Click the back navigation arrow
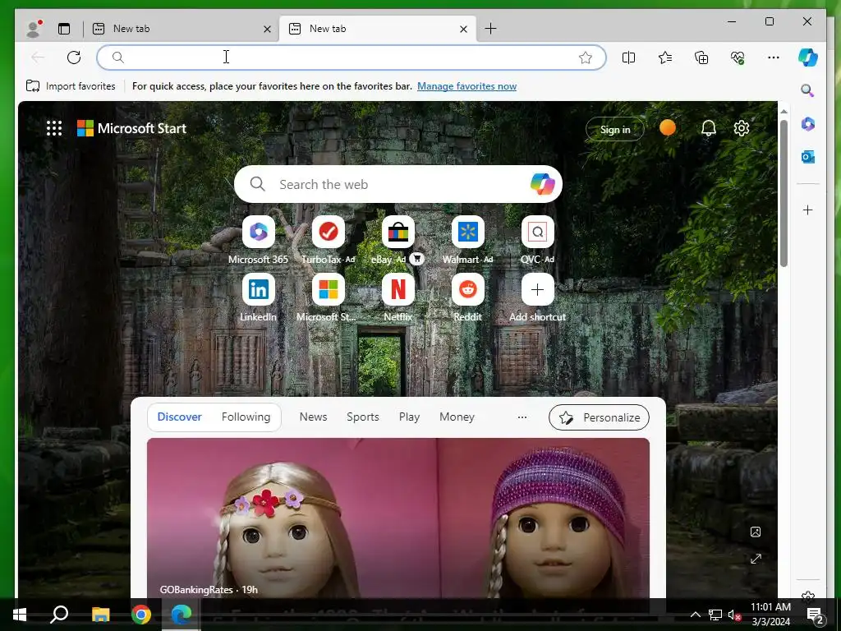This screenshot has height=631, width=841. pos(38,58)
